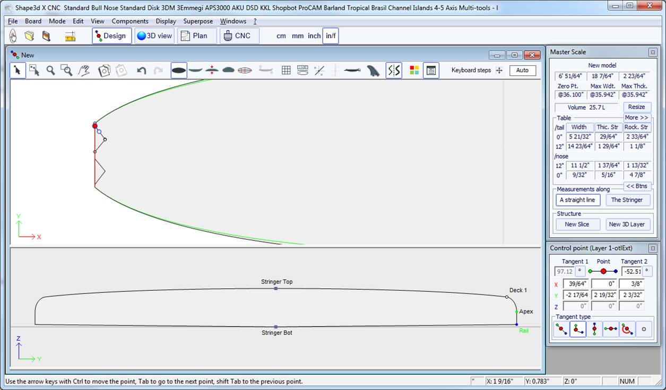Activate the magnifier zoom tool
Image resolution: width=666 pixels, height=390 pixels.
(50, 70)
